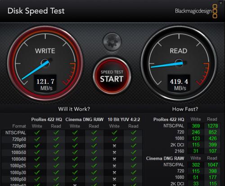This screenshot has width=225, height=186.
Task: Close the Disk Speed Test window
Action: (221, 3)
